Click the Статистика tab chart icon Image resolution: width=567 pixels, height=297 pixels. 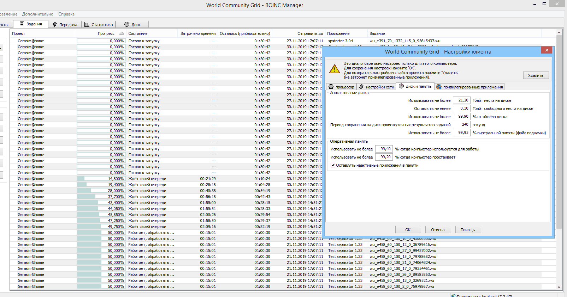[x=87, y=24]
